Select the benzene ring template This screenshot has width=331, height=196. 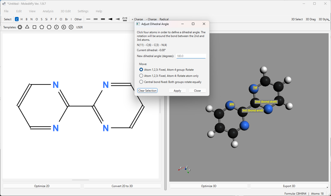coord(20,27)
